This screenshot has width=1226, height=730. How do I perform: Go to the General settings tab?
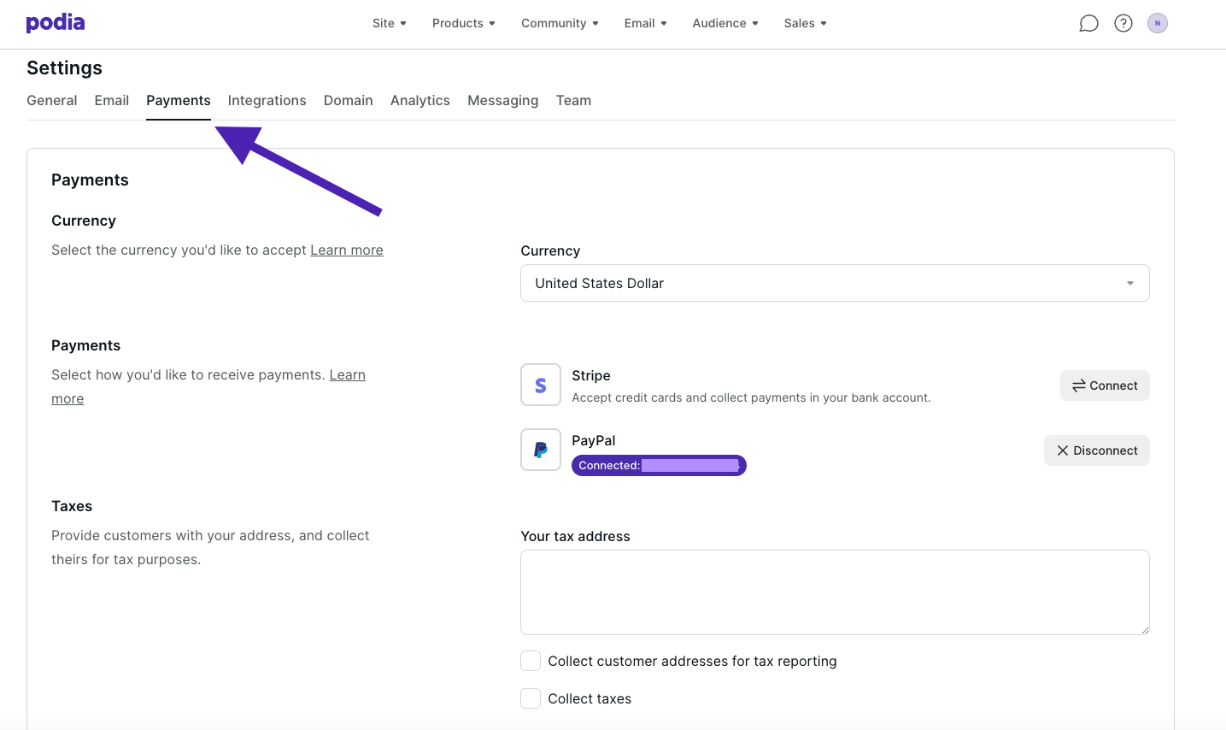[x=52, y=100]
